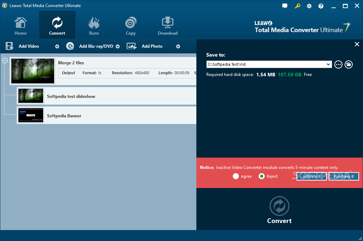Switch to the Convert module

pyautogui.click(x=57, y=26)
